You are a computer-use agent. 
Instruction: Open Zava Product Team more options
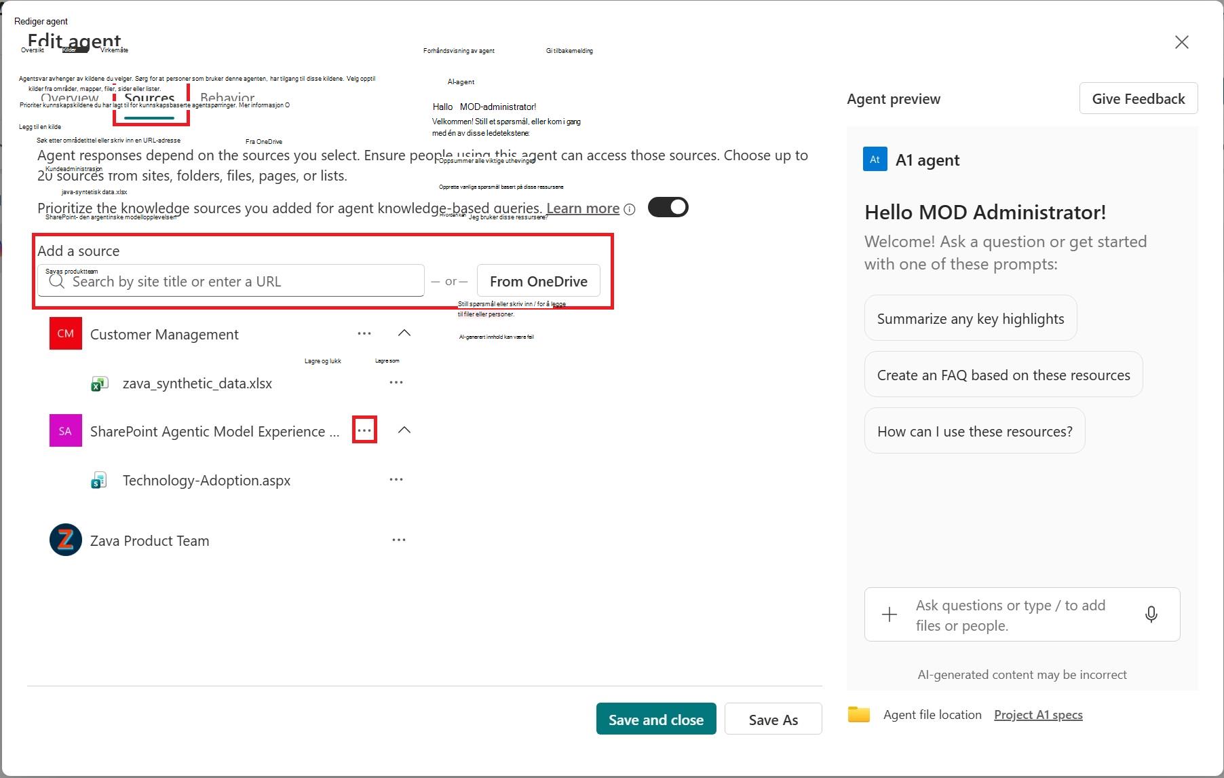(399, 540)
